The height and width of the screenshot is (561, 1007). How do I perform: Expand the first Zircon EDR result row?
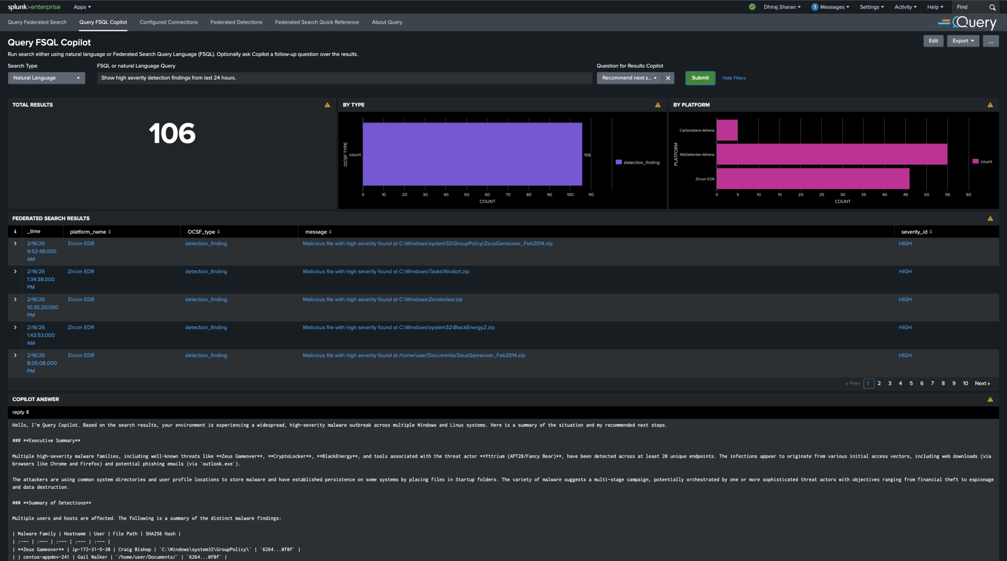(x=15, y=243)
